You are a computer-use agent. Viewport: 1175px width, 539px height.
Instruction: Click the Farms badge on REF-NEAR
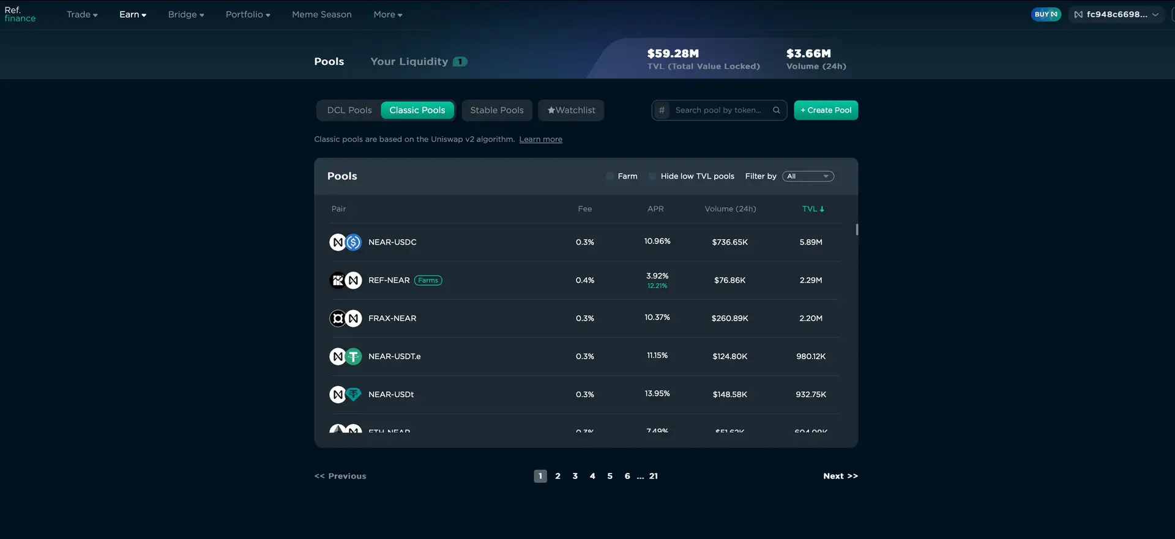(x=428, y=280)
